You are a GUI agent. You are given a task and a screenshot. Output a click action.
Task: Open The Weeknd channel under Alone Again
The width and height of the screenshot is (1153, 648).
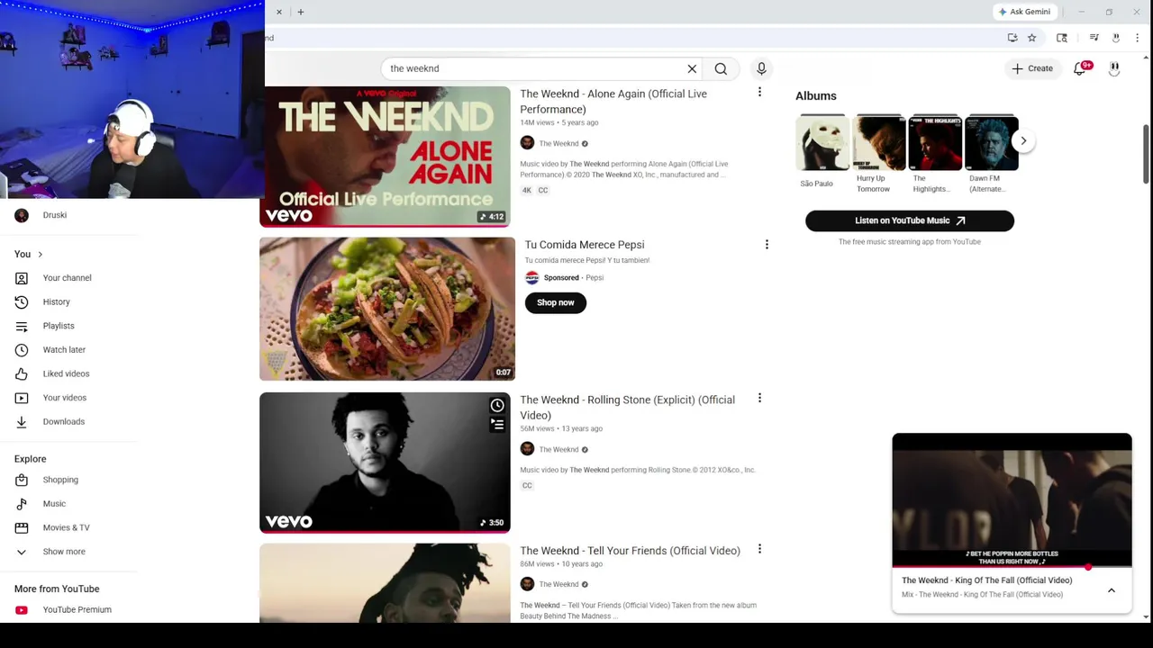click(558, 144)
